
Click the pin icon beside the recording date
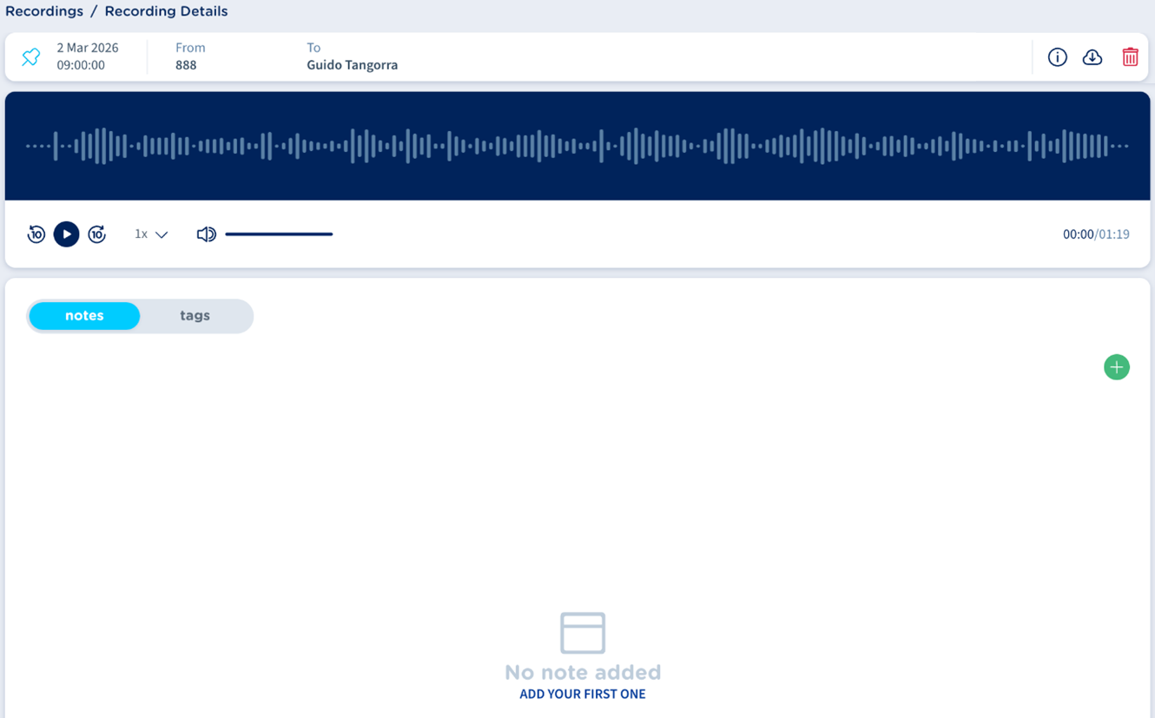point(31,57)
